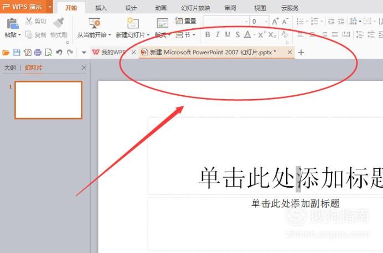Click the Undo arrow
Viewport: 383px width, 253px height.
coord(59,52)
